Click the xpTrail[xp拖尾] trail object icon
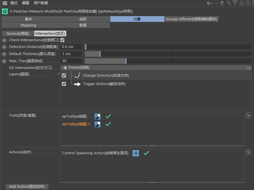The height and width of the screenshot is (190, 254). click(98, 117)
